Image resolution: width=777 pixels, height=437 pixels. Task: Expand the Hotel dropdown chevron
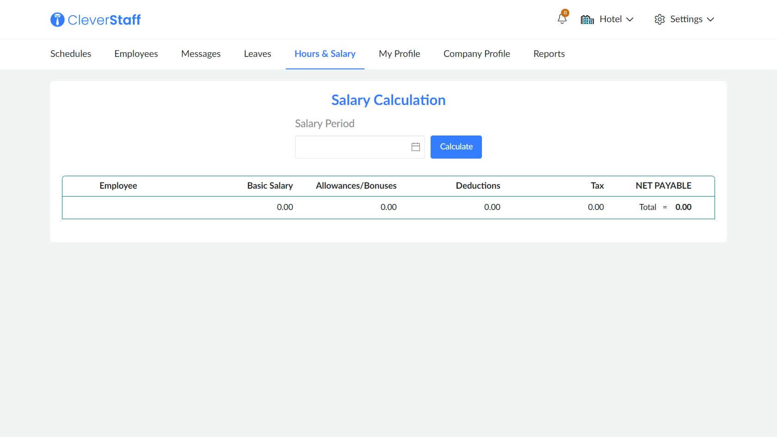pos(629,19)
